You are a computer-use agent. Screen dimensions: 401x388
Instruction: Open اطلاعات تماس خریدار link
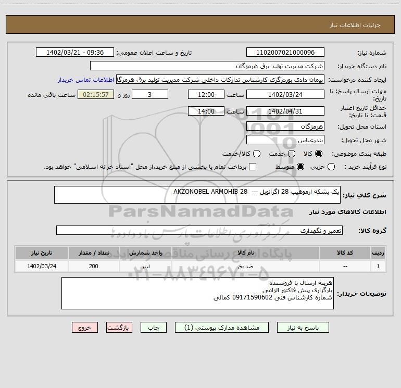(x=86, y=80)
